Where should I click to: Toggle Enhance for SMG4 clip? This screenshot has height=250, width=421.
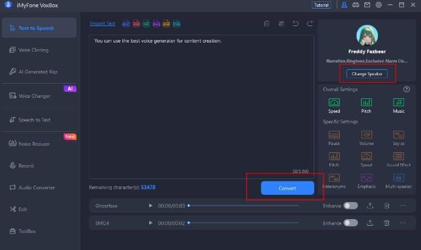pos(351,223)
